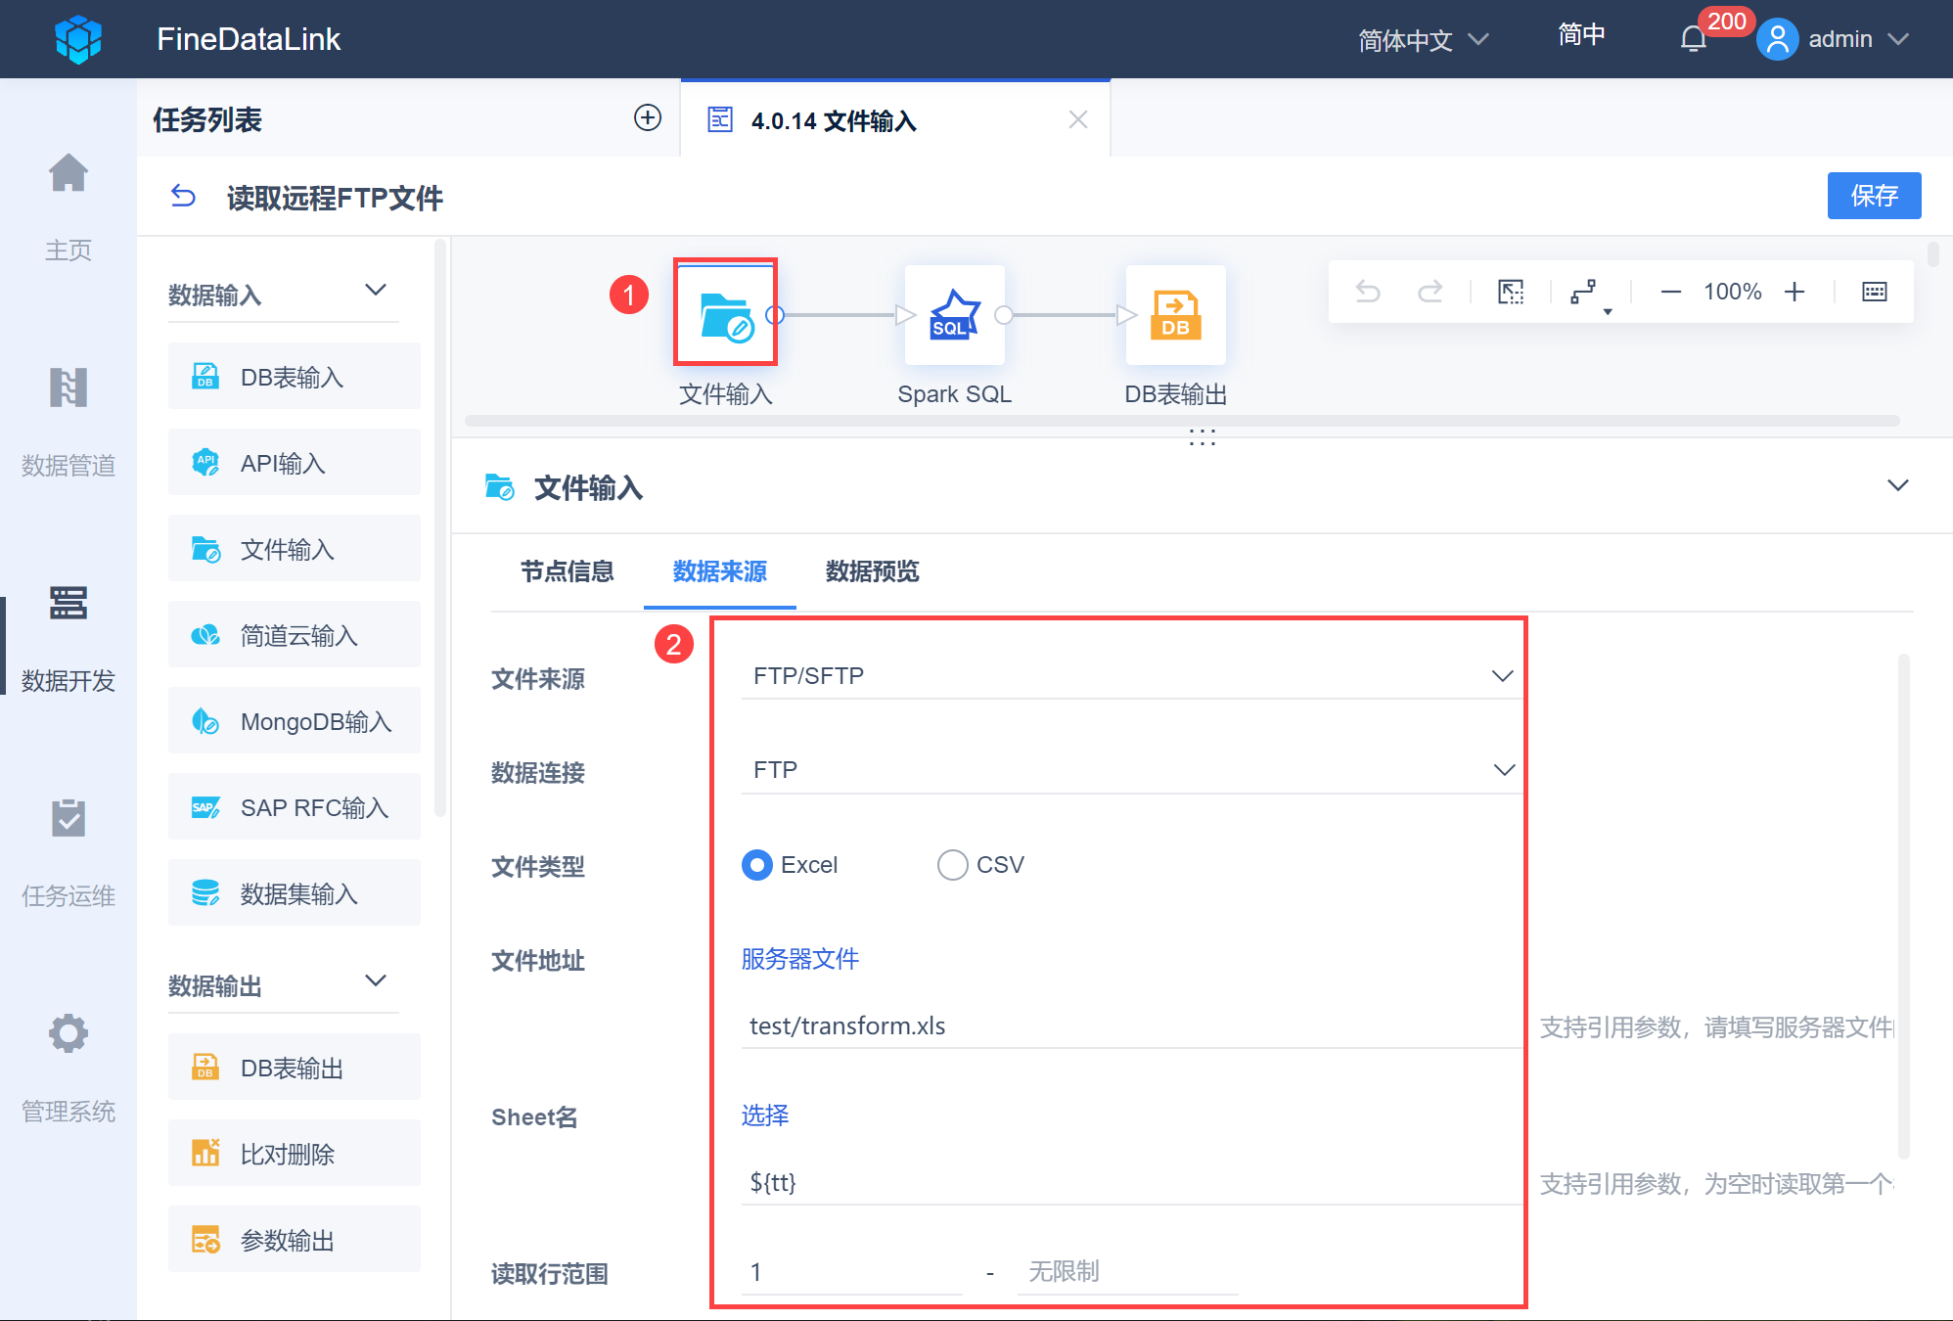Switch to 数据预览 tab

(x=872, y=571)
